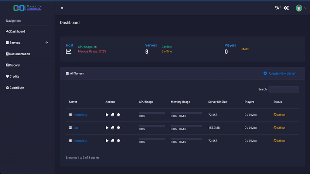Open the Example 2 server link

tap(80, 141)
